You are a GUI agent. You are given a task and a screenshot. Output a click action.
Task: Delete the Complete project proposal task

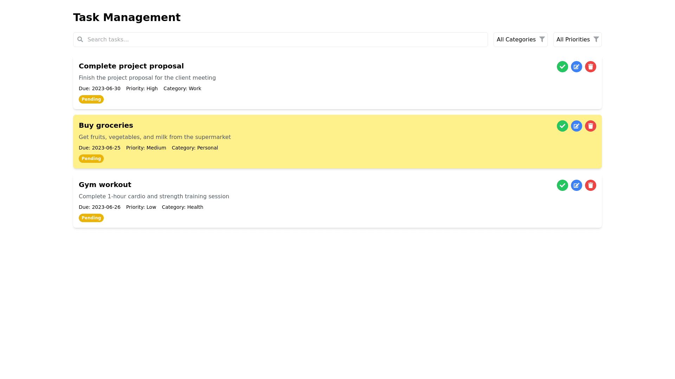tap(590, 67)
